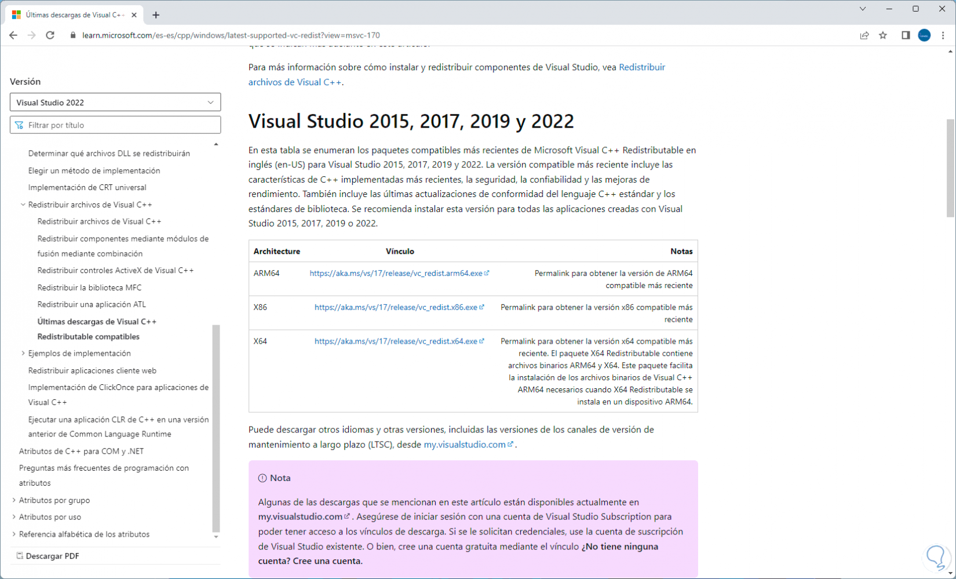This screenshot has width=956, height=579.
Task: Open 'Determinar qué archivos DLL se redistribuirán'
Action: tap(109, 154)
